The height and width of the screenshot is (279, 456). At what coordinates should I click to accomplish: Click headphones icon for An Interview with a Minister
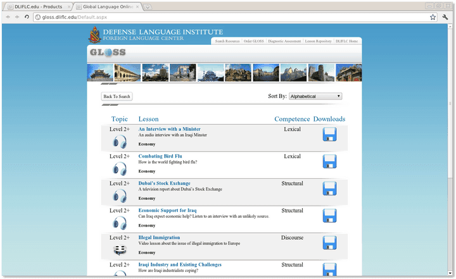click(120, 142)
